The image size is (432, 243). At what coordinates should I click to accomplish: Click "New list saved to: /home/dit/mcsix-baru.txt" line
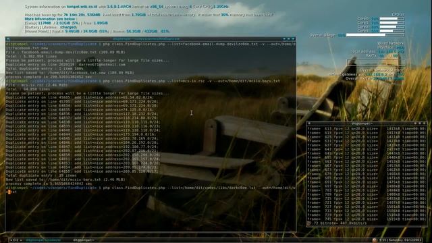[65, 180]
